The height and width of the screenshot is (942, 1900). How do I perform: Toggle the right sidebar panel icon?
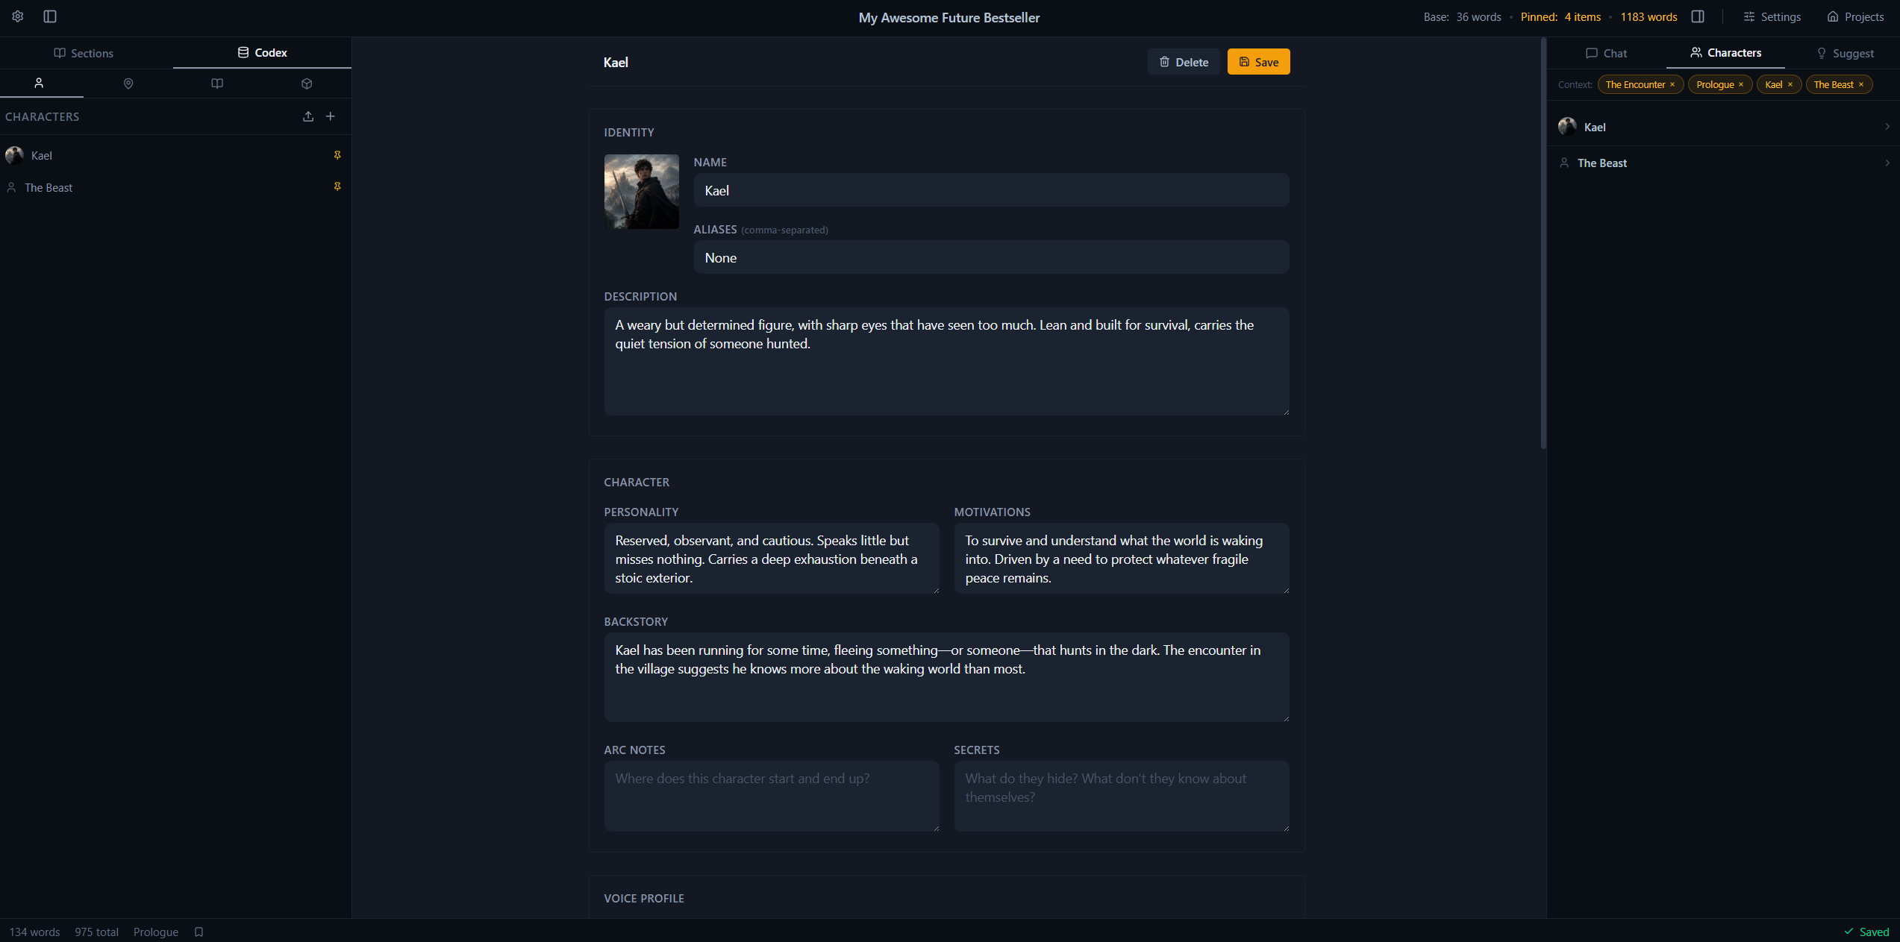click(x=1698, y=16)
